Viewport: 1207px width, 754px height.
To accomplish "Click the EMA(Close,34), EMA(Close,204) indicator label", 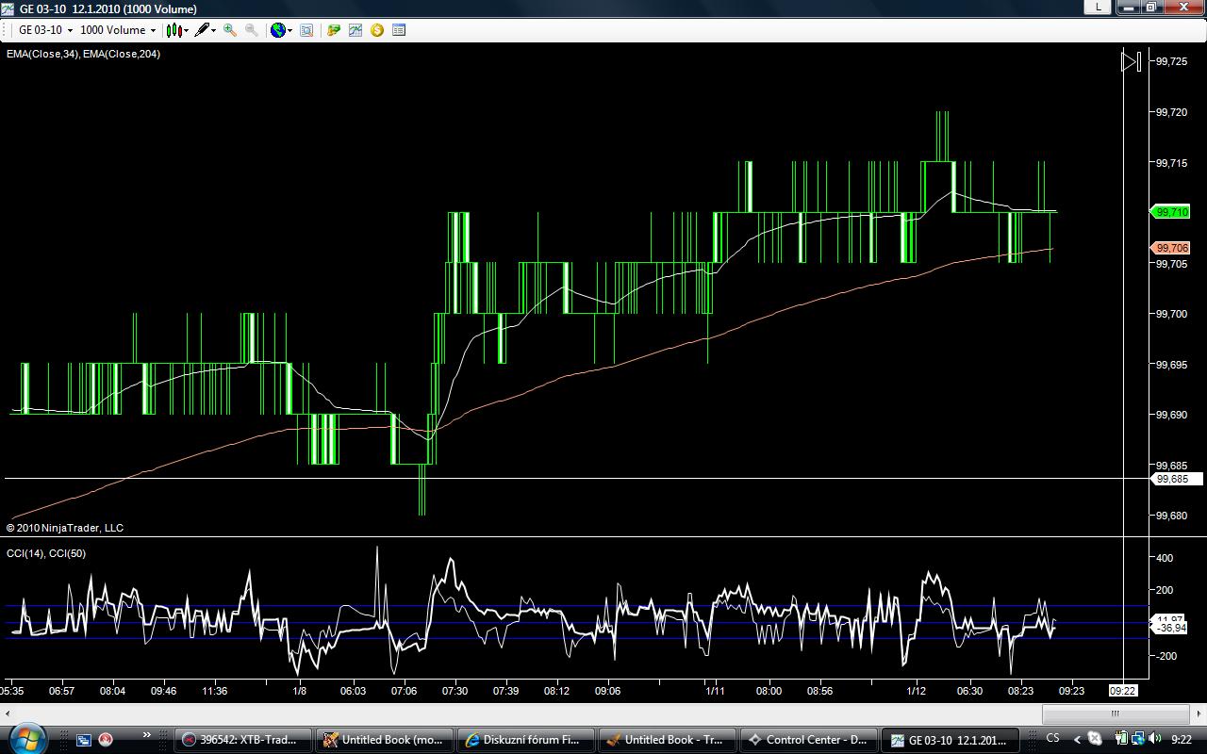I will (x=83, y=54).
